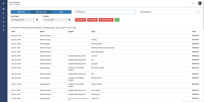204x102 pixels.
Task: Select the Approved filter option
Action: (x=21, y=12)
